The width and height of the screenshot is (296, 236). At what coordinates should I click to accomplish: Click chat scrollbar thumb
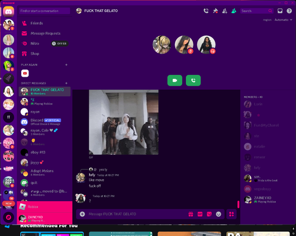[239, 204]
